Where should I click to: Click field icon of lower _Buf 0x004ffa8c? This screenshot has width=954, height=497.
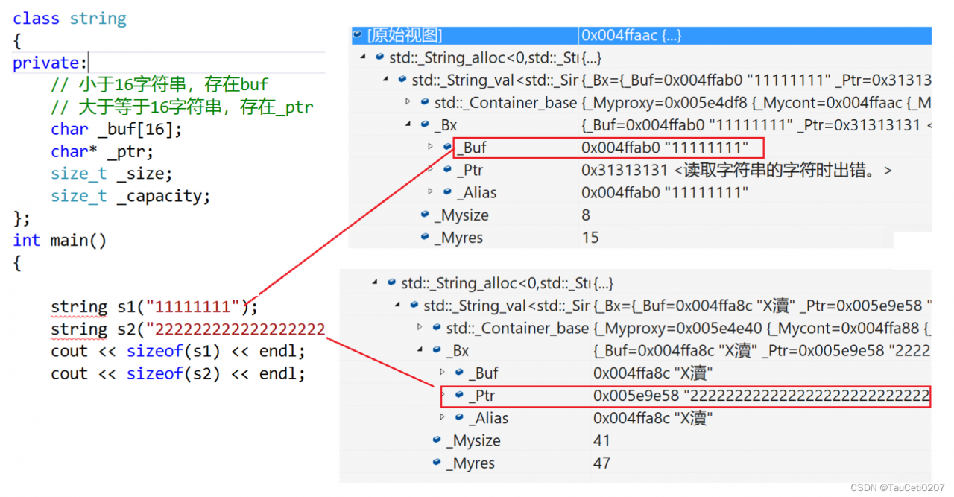(x=460, y=373)
